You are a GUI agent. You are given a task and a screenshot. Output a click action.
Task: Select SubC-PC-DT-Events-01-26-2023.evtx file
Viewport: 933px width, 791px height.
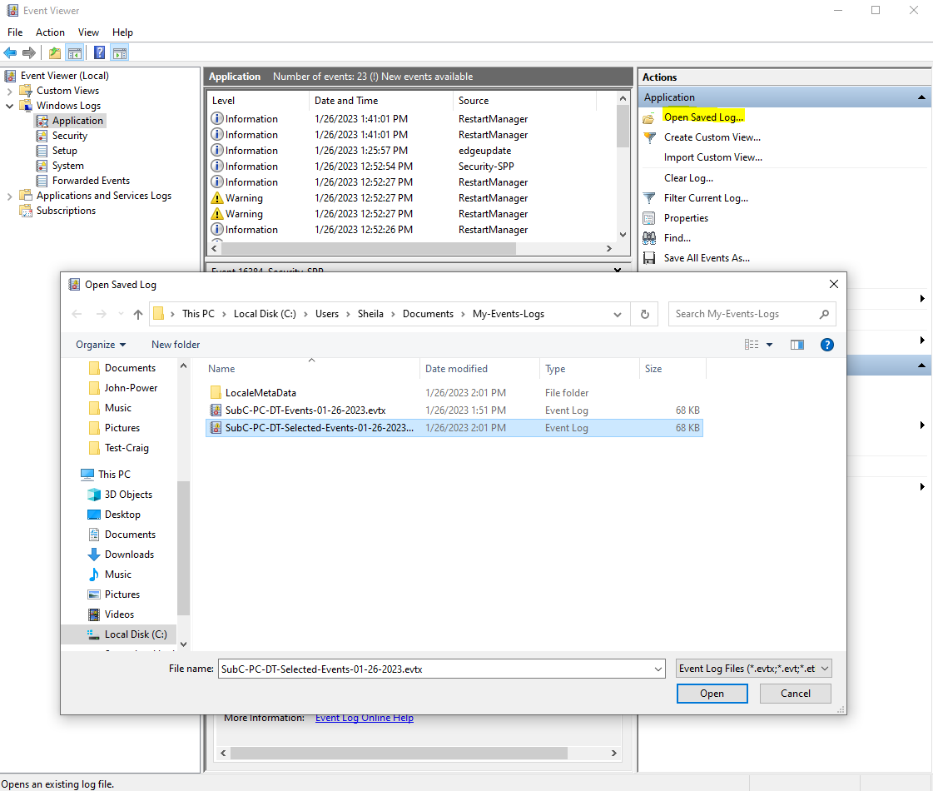305,410
